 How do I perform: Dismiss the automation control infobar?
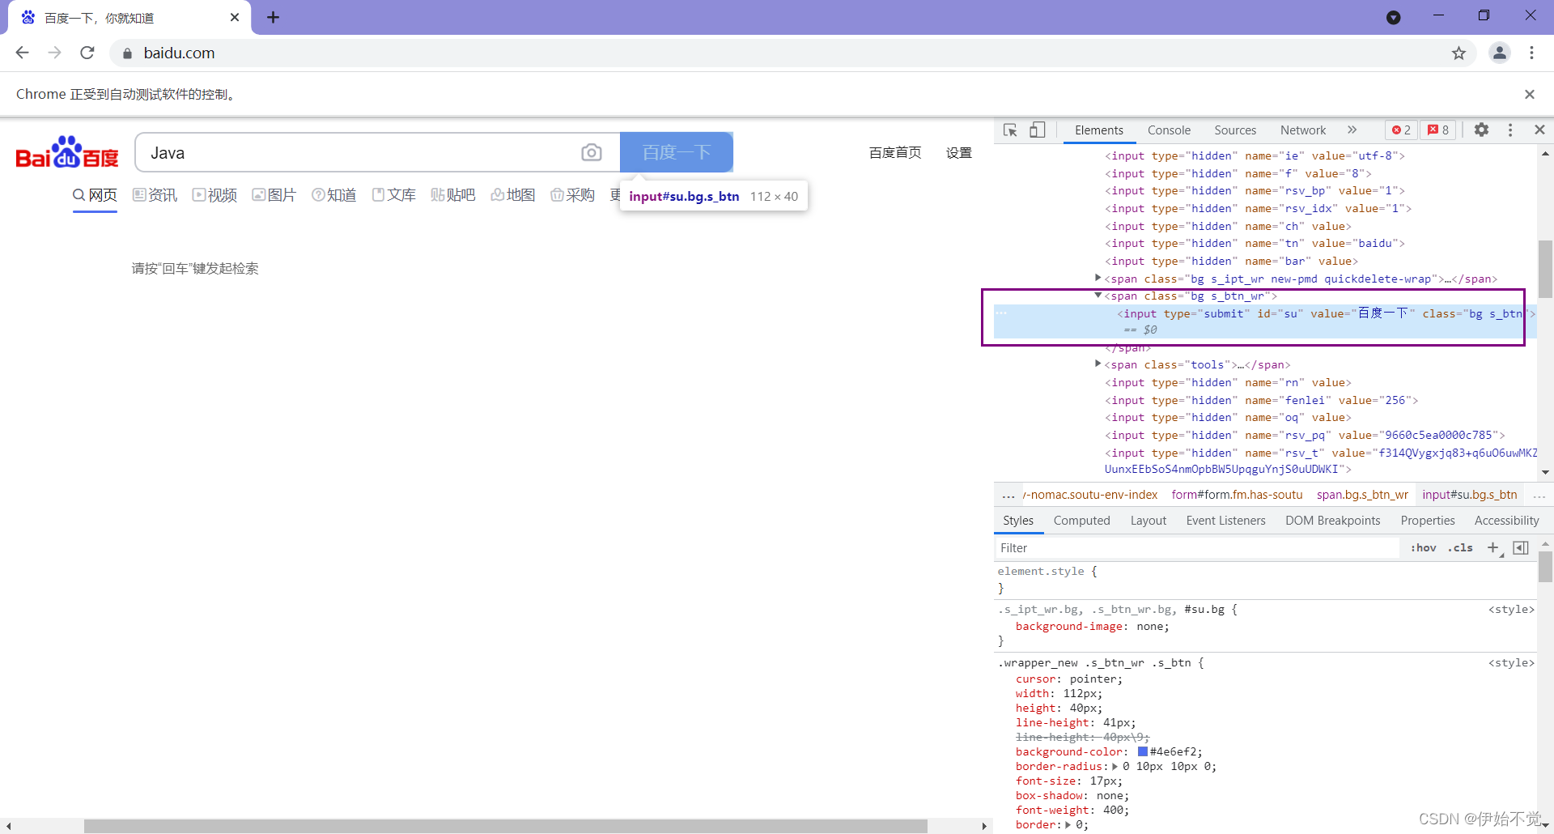pos(1530,94)
